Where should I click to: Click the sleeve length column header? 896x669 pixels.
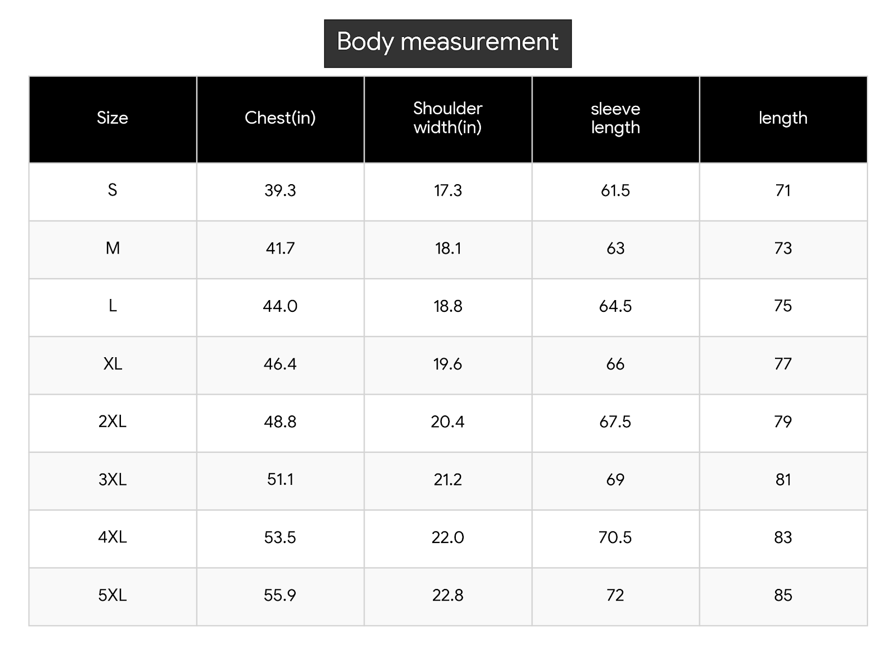[615, 119]
